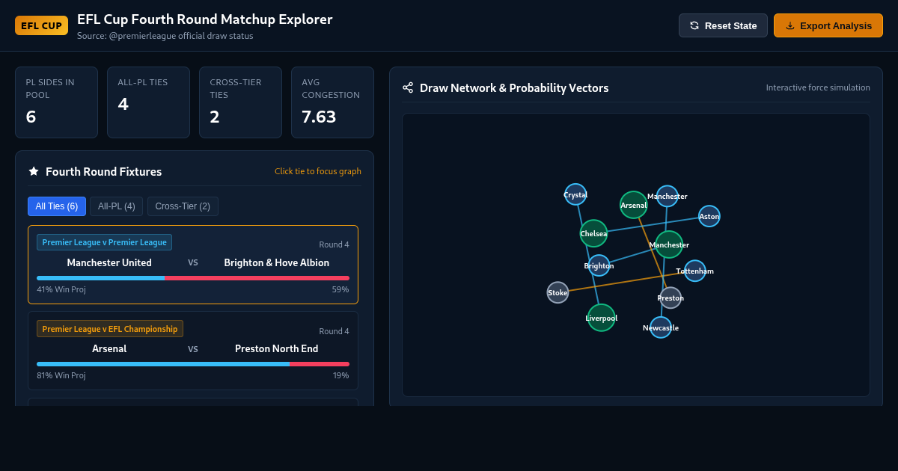The height and width of the screenshot is (471, 898).
Task: Click the 59% projection value
Action: coord(340,289)
